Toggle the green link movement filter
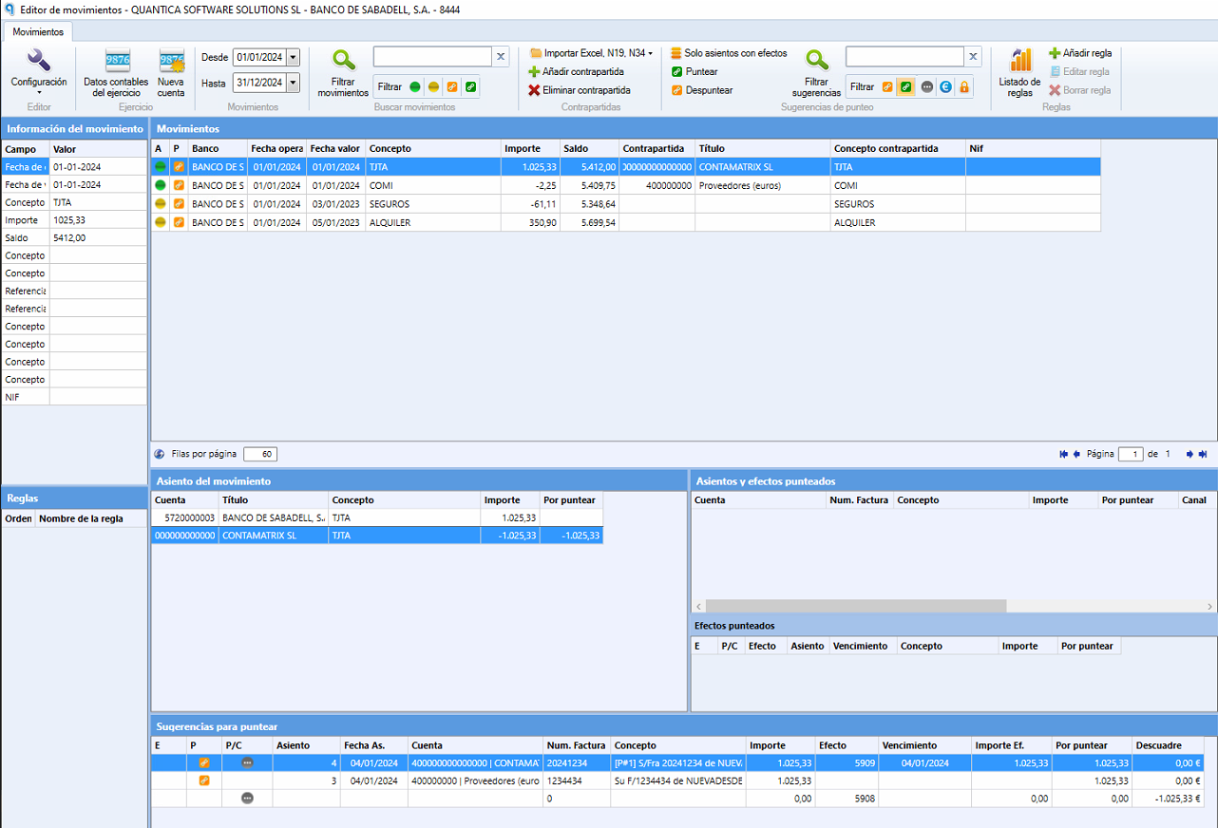This screenshot has height=828, width=1218. click(471, 86)
